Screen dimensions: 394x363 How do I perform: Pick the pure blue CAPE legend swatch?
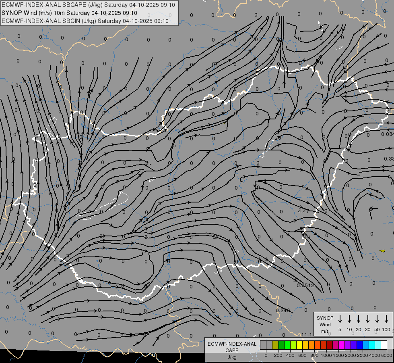pos(360,345)
